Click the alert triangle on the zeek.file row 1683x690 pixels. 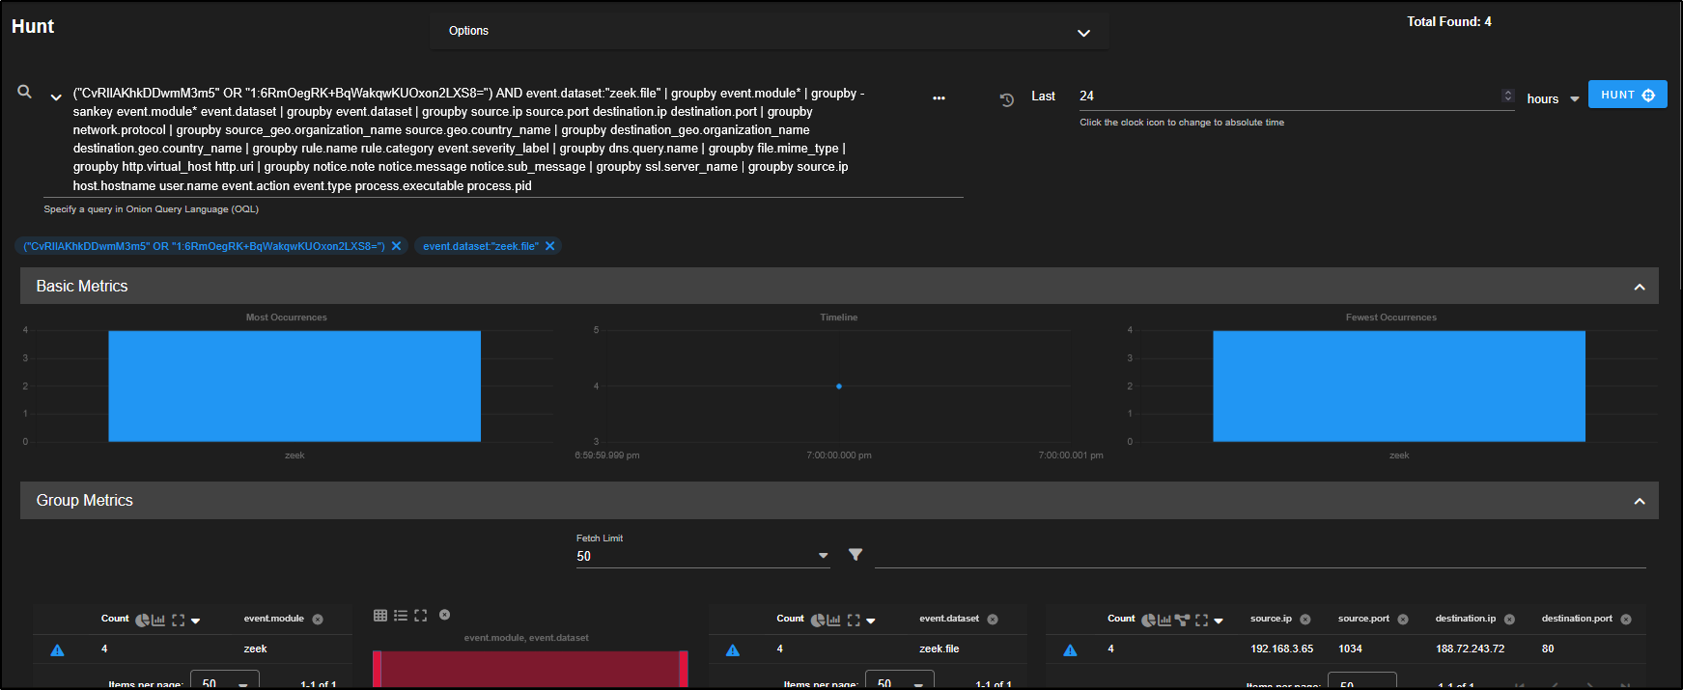(x=733, y=649)
